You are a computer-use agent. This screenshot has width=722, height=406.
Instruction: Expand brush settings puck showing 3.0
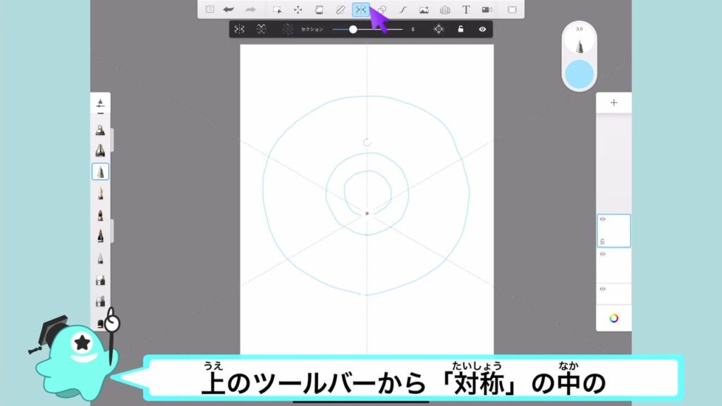(x=580, y=41)
